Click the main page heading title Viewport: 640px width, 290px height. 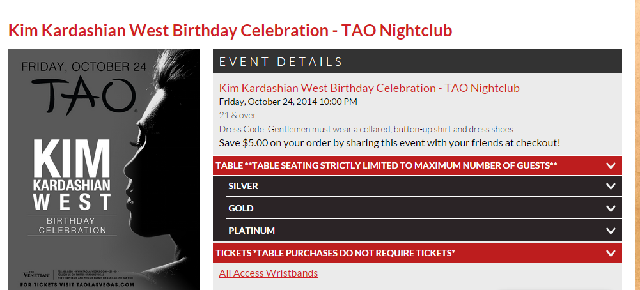(230, 30)
